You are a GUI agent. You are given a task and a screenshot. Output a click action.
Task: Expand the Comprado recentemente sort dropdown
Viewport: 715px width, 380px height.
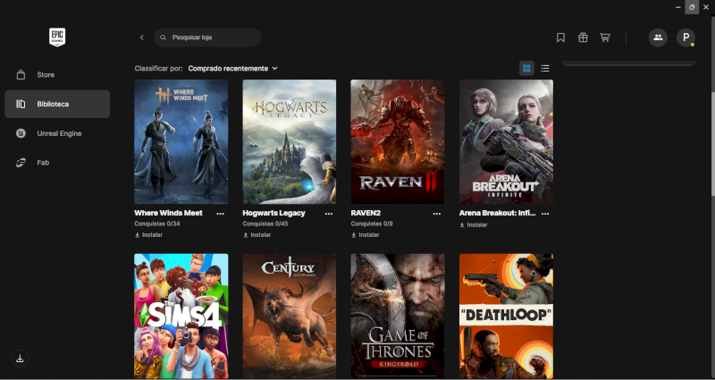click(x=232, y=69)
